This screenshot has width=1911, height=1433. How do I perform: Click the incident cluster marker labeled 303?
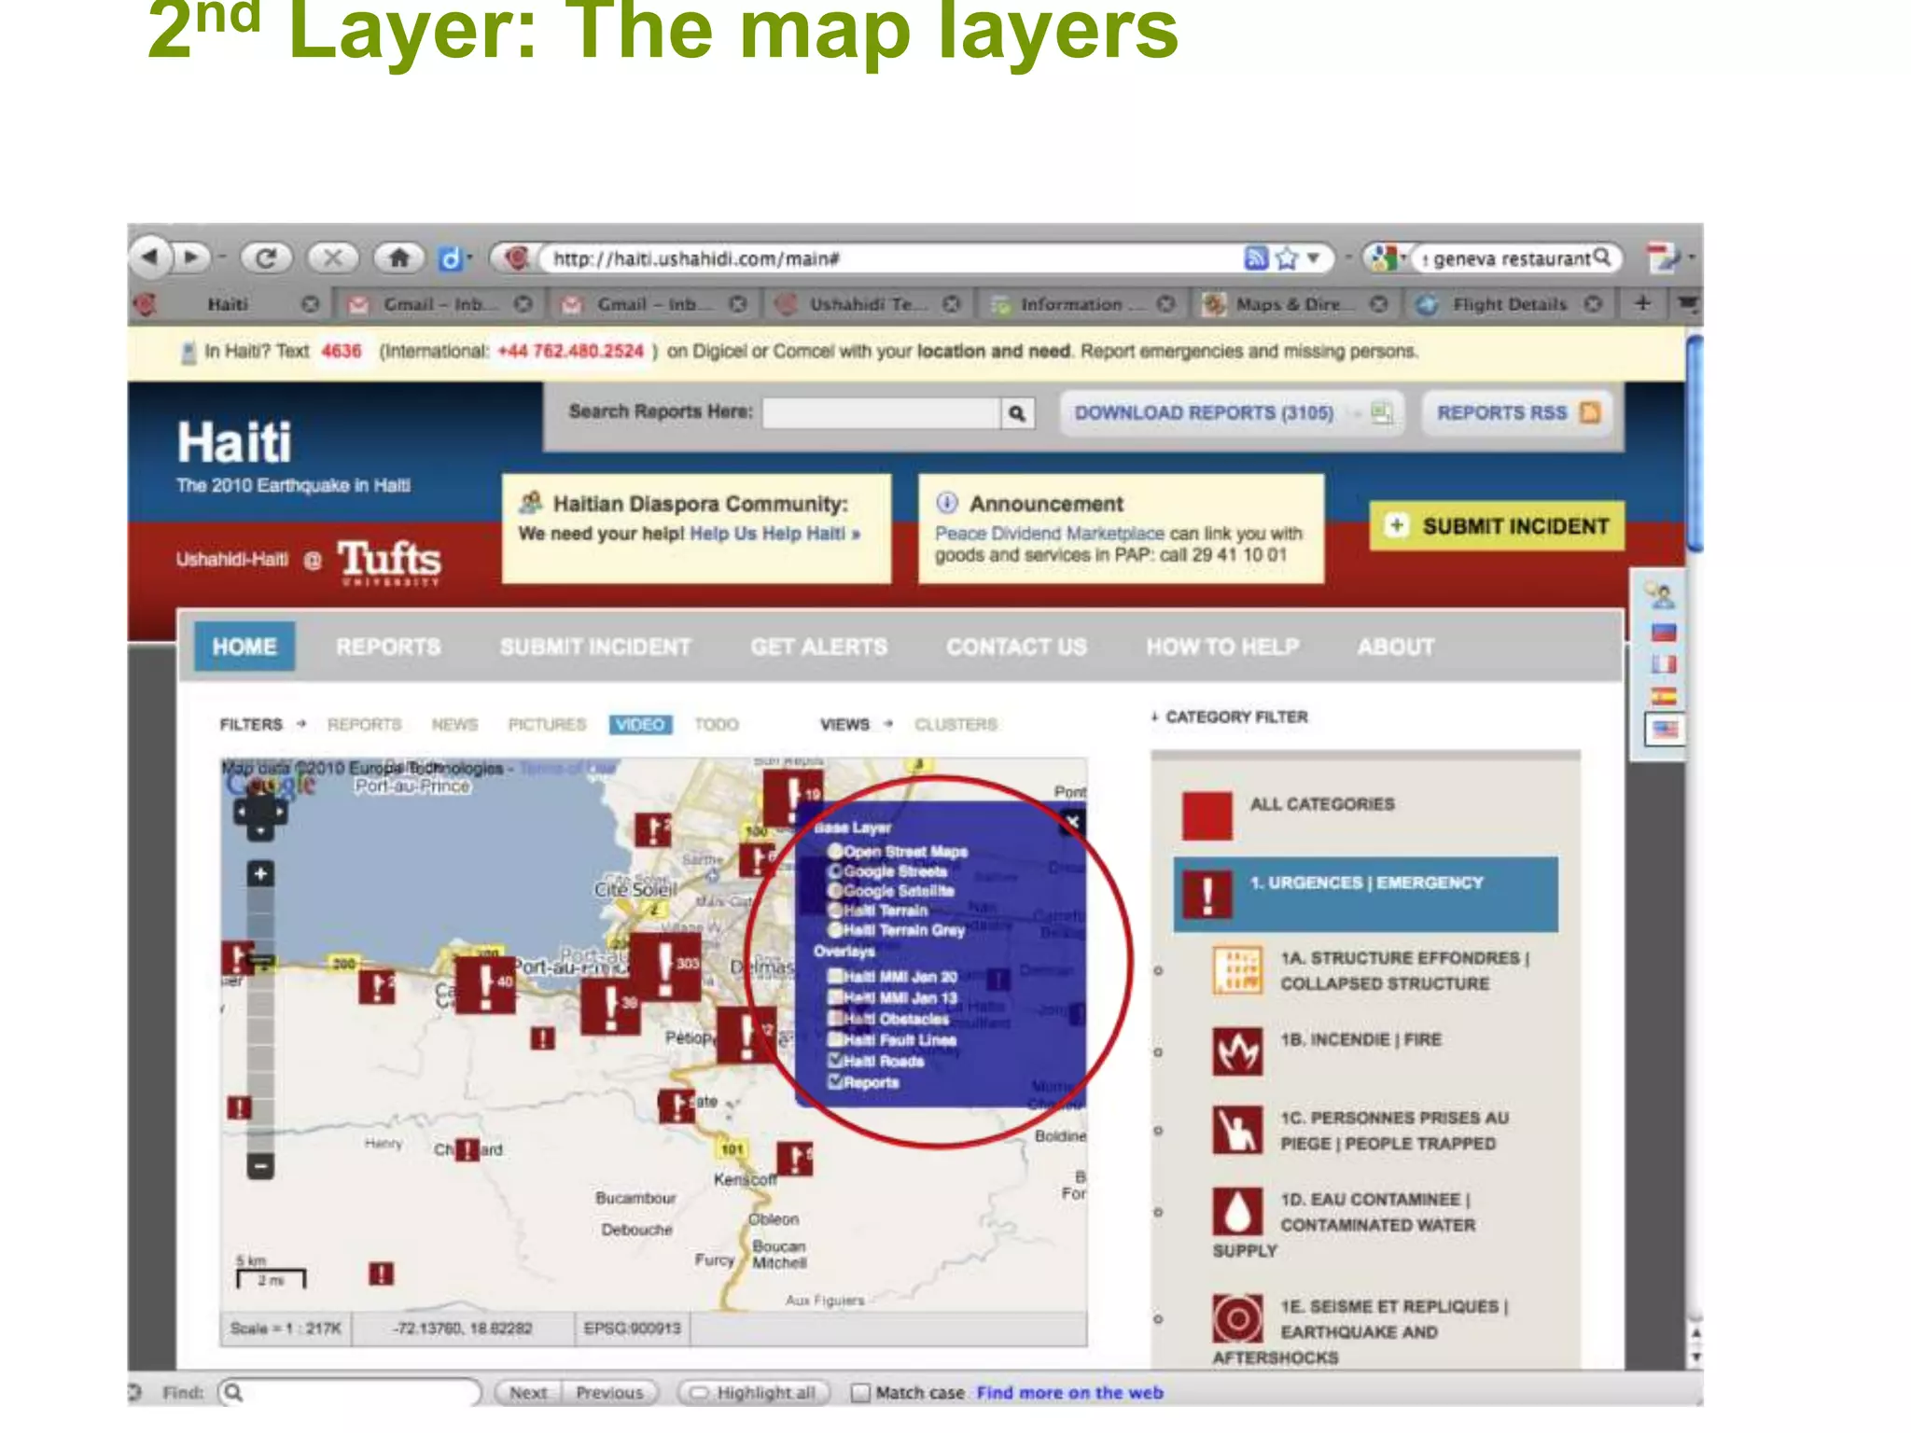665,967
